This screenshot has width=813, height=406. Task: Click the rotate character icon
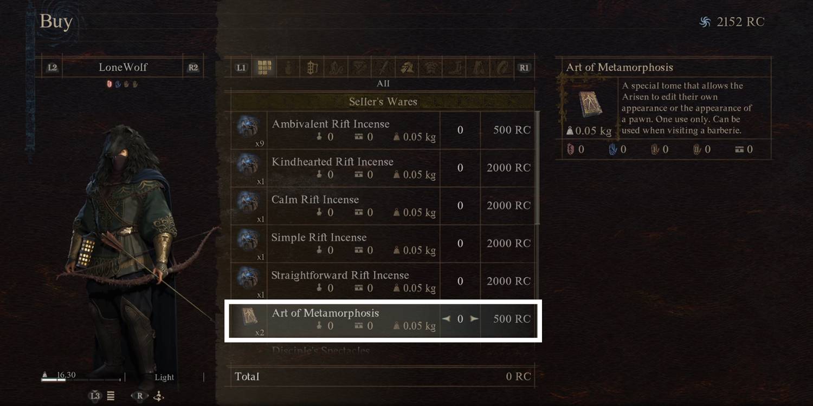pos(158,396)
